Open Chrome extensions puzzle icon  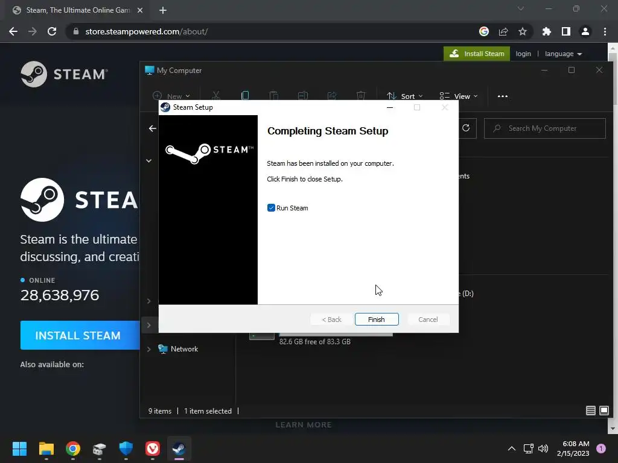(547, 31)
